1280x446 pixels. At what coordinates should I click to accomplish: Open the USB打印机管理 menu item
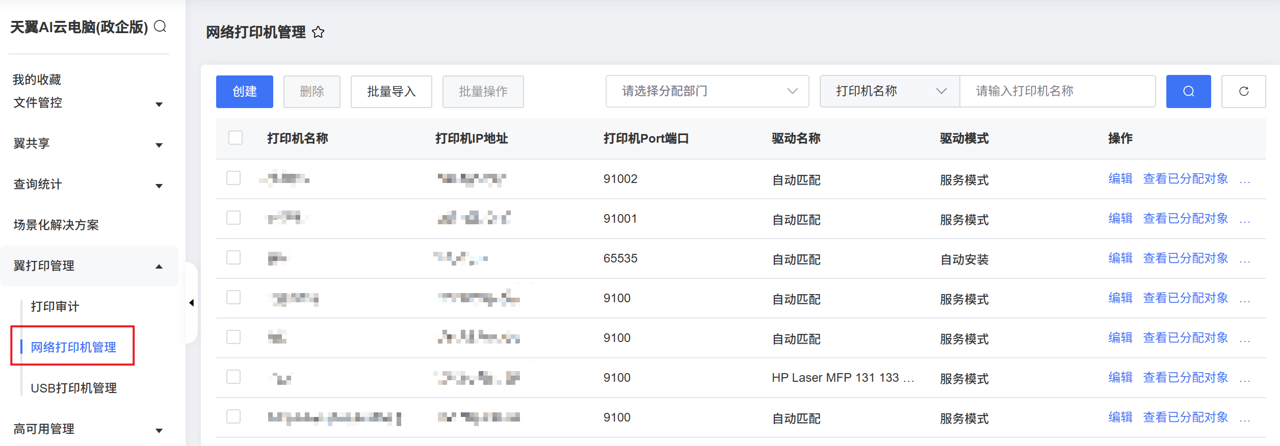click(x=74, y=388)
